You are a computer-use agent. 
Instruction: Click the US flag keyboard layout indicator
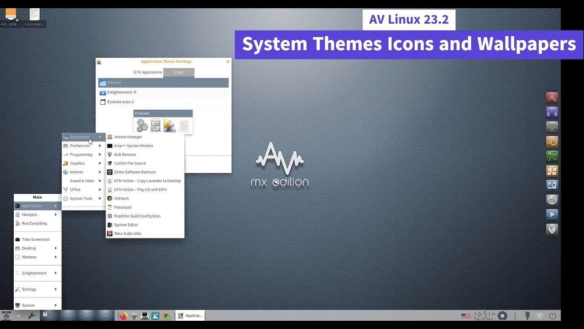tap(466, 316)
